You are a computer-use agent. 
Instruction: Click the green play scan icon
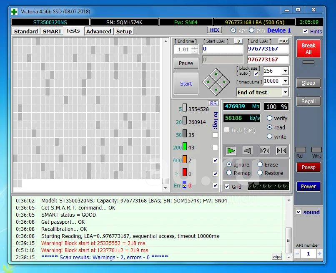point(231,151)
